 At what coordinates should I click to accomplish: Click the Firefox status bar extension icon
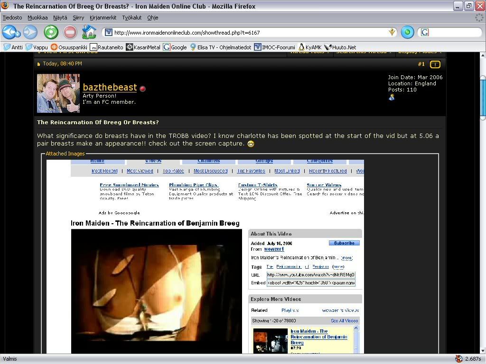click(459, 359)
